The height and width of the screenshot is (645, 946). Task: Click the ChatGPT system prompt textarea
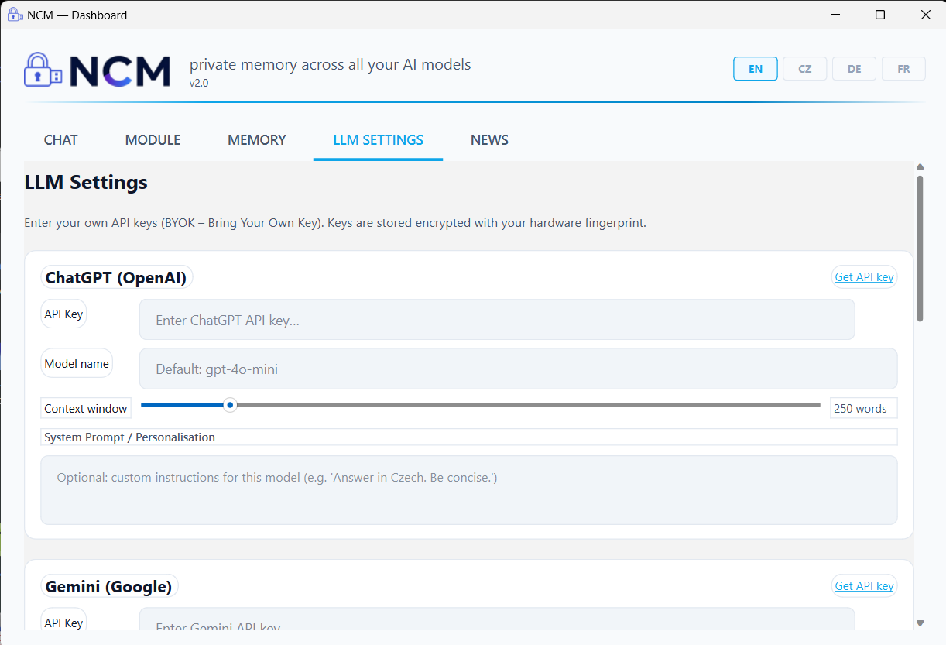469,490
